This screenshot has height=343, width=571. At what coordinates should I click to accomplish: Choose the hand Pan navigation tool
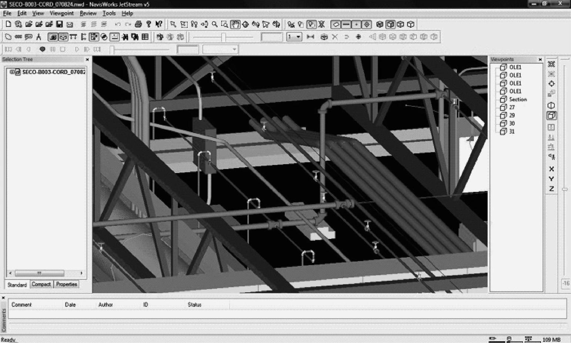coord(235,24)
